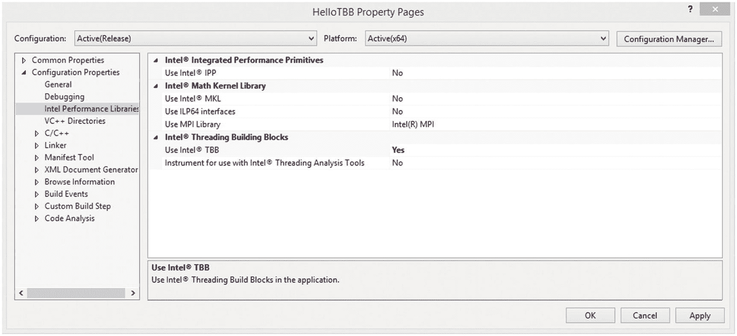This screenshot has height=336, width=737.
Task: Select Intel Performance Libraries tree item
Action: coord(91,109)
